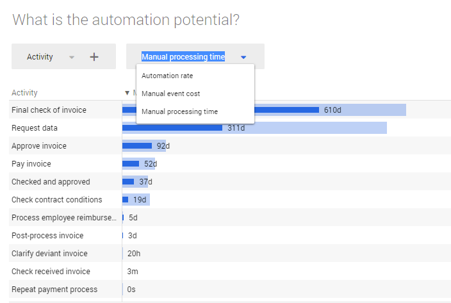The width and height of the screenshot is (451, 303).
Task: Pick Manual processing time menu entry
Action: [179, 111]
